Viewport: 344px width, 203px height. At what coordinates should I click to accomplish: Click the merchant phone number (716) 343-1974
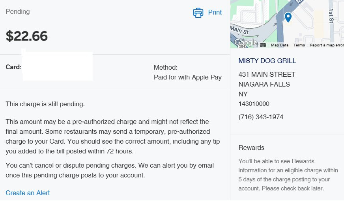(261, 117)
